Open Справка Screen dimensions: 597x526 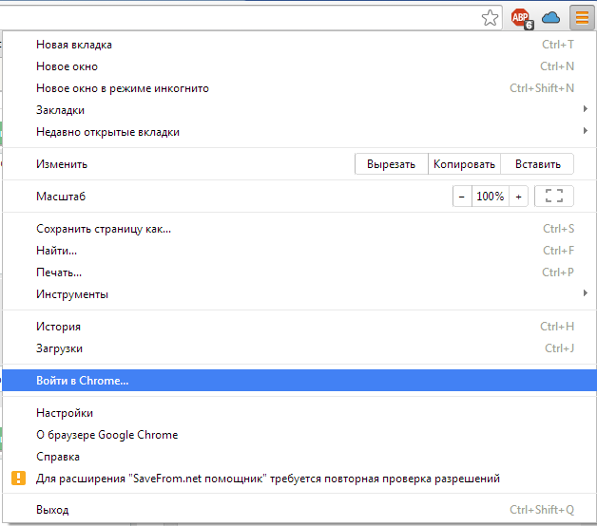299,457
